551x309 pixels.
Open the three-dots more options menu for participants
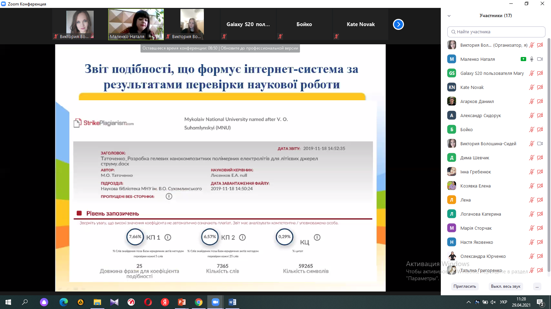[537, 286]
